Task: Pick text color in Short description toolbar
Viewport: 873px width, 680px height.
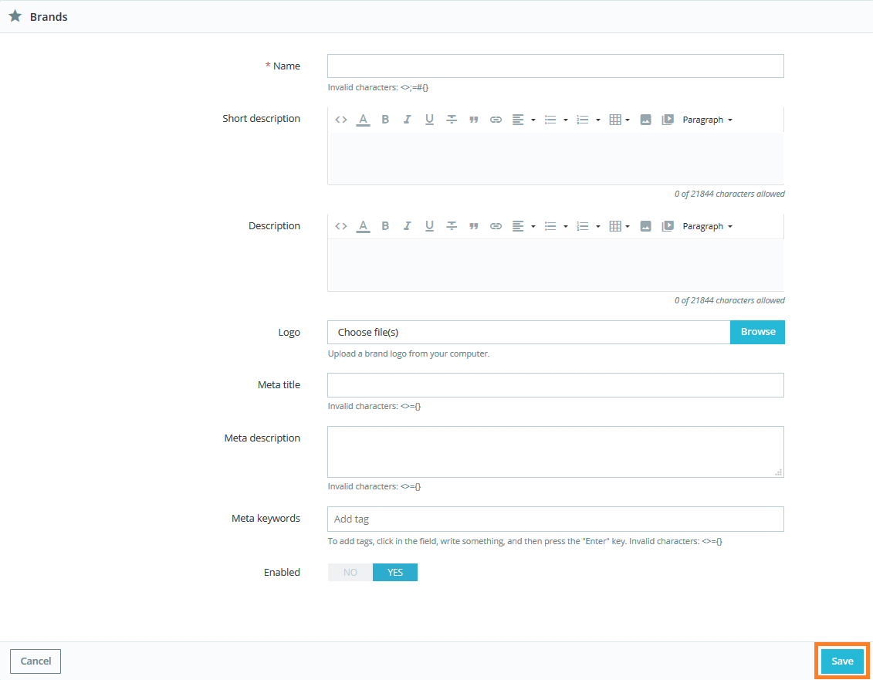Action: (x=363, y=120)
